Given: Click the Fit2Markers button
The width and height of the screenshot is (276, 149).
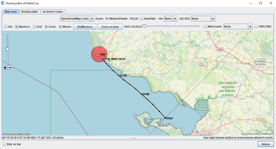Looking at the screenshot, I should tap(85, 27).
